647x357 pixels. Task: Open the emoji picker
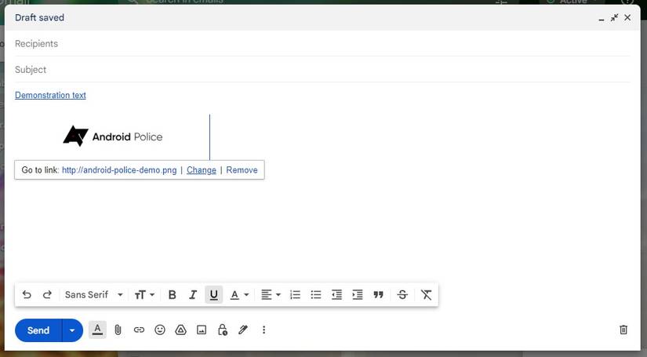pyautogui.click(x=160, y=330)
